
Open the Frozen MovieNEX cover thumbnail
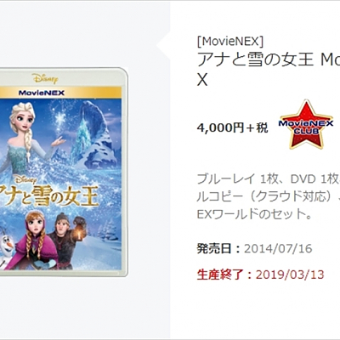tap(64, 172)
